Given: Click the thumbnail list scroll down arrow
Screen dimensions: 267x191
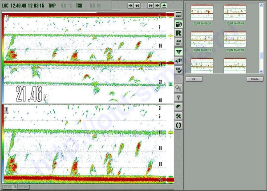Looking at the screenshot, I should coord(262,71).
